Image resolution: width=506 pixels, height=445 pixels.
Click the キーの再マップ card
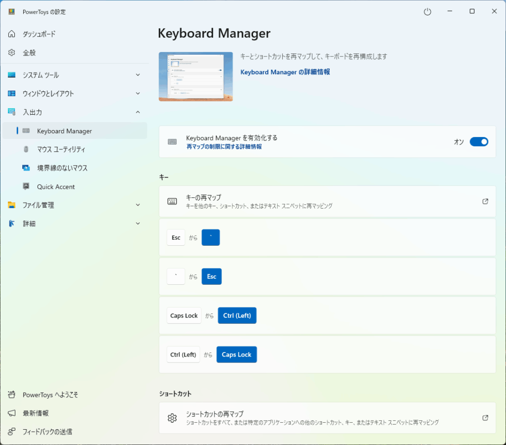tap(327, 202)
